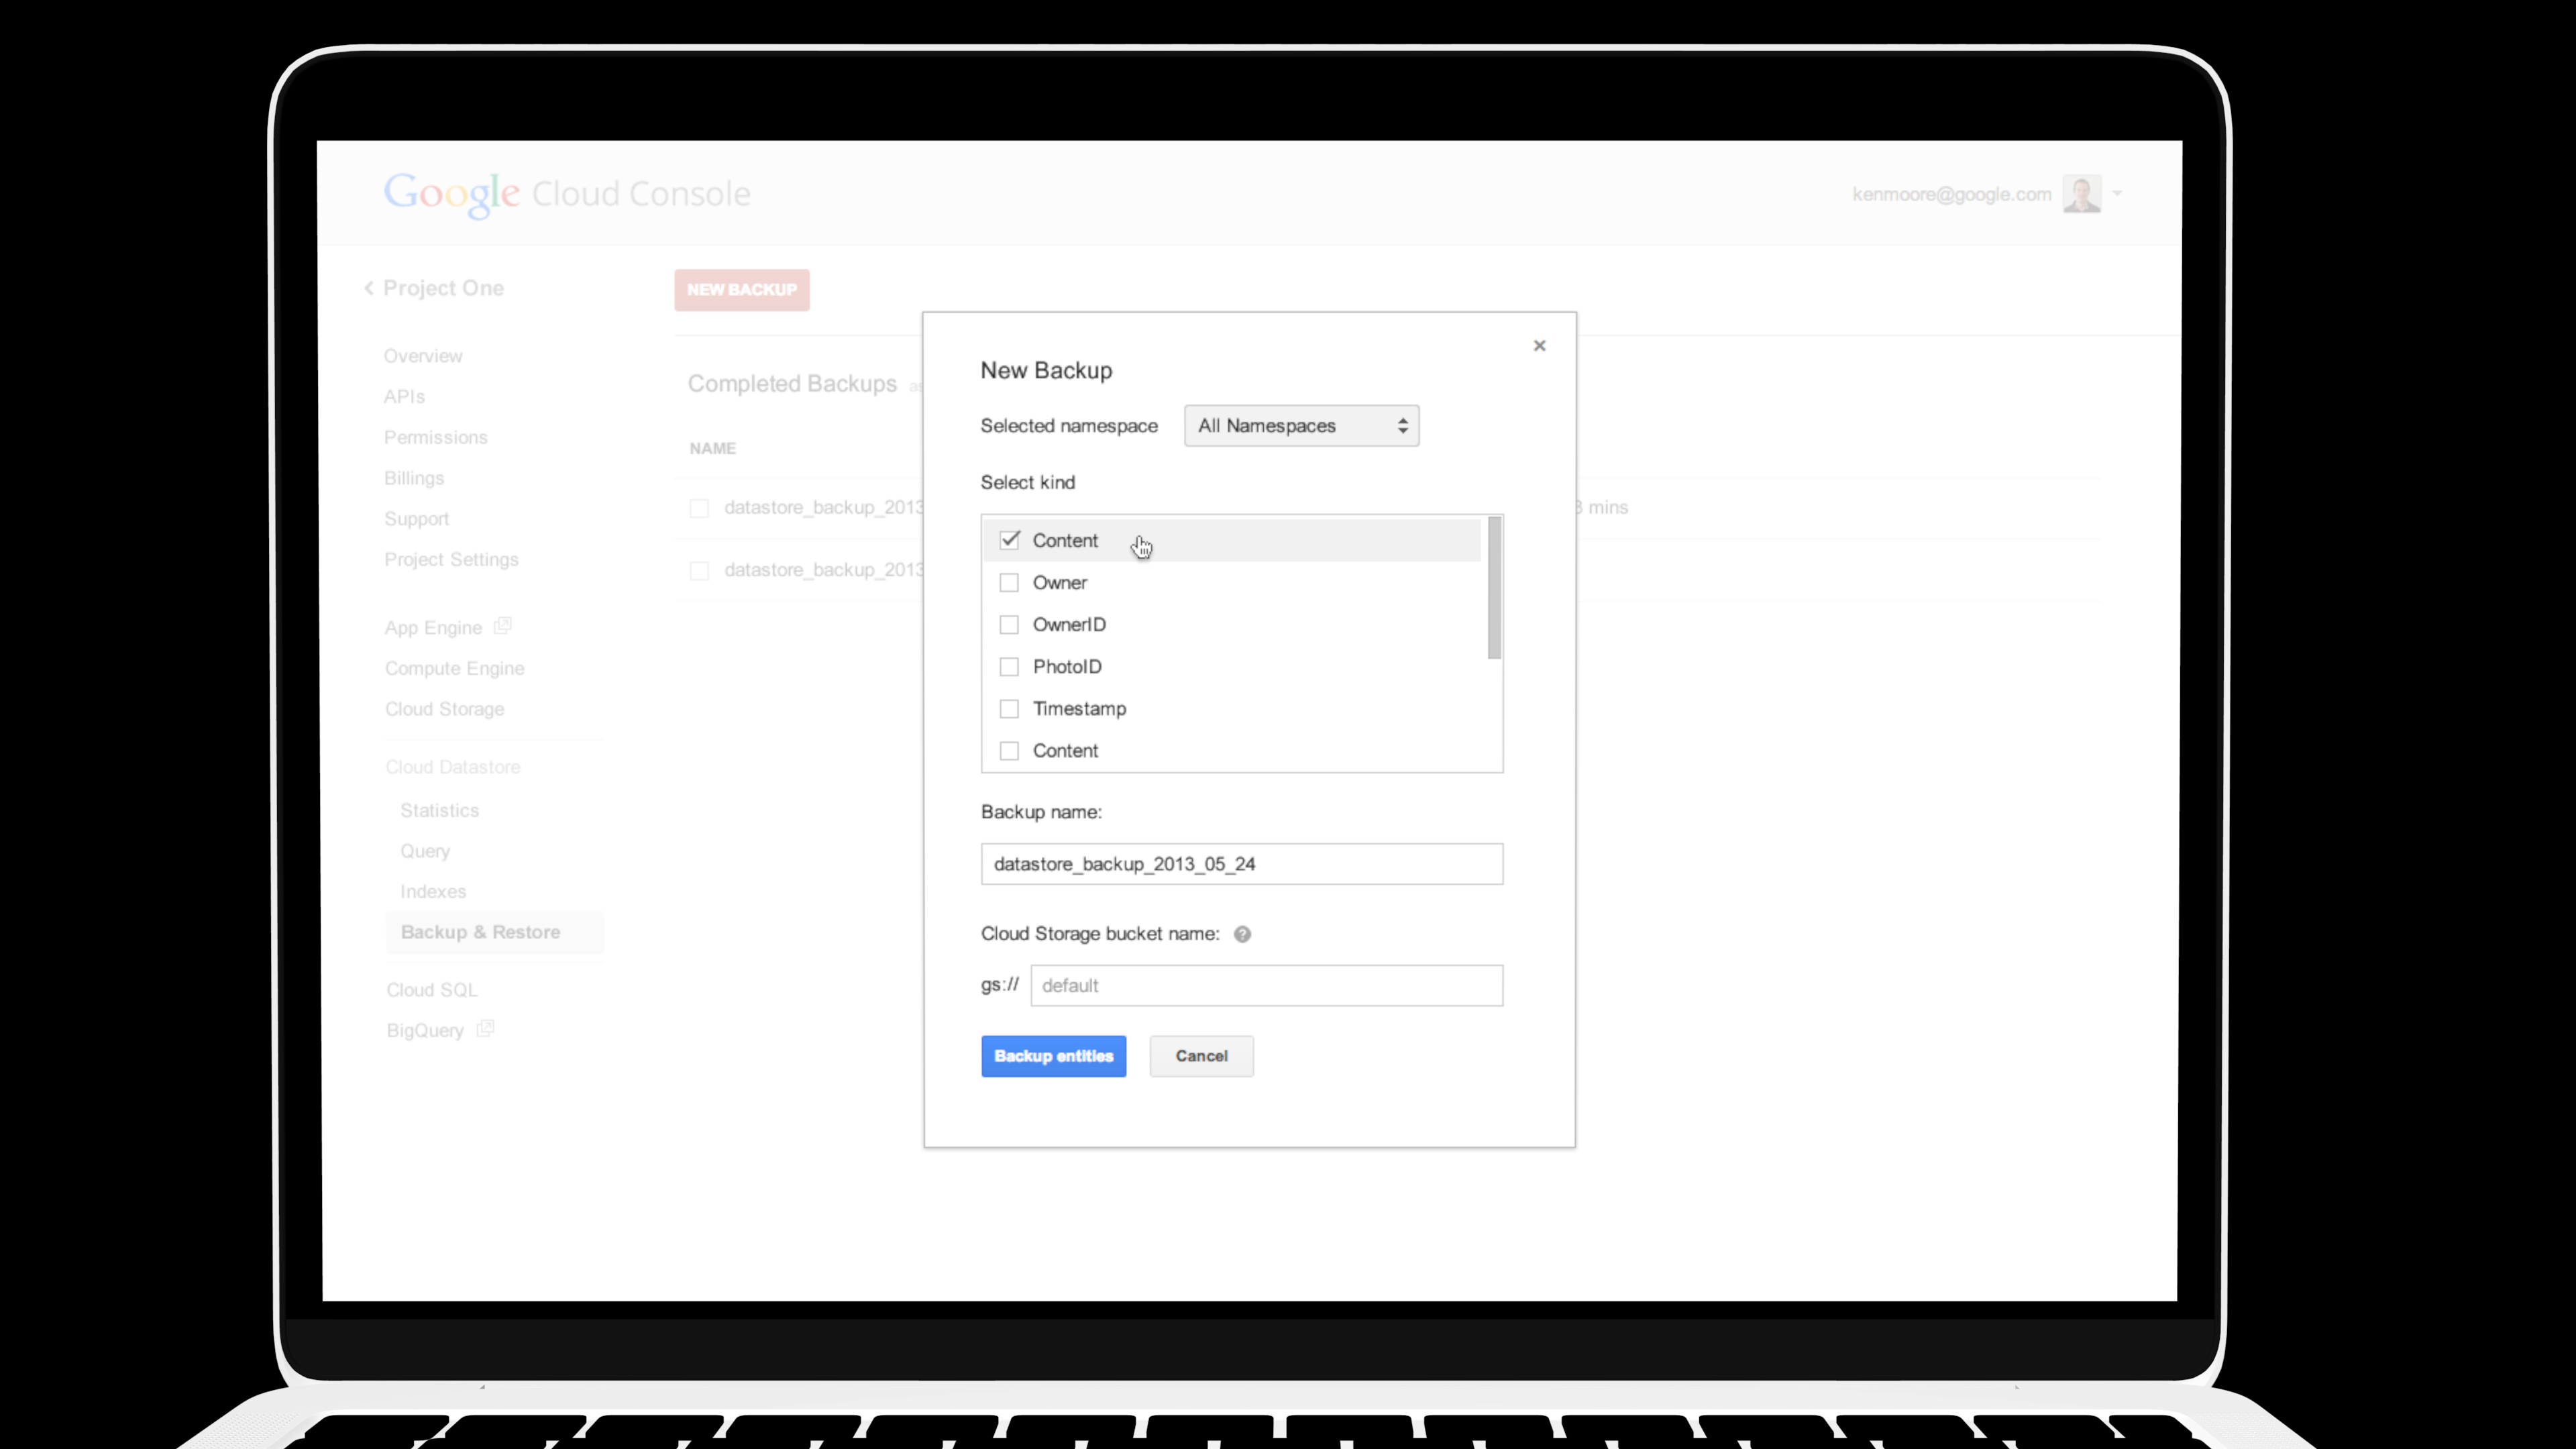Enable the Timestamp kind checkbox
The height and width of the screenshot is (1449, 2576).
pyautogui.click(x=1008, y=708)
